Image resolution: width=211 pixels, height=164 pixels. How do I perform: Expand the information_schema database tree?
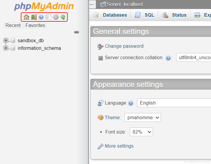6,48
